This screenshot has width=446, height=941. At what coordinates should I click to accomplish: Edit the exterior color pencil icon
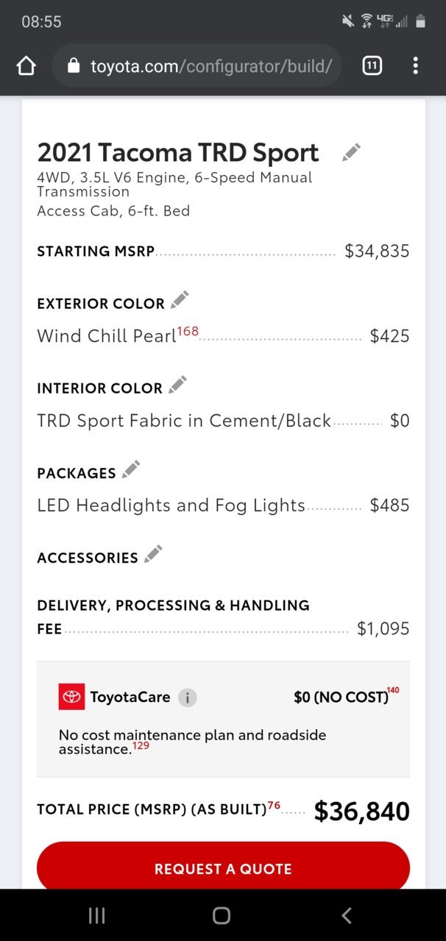(x=180, y=300)
